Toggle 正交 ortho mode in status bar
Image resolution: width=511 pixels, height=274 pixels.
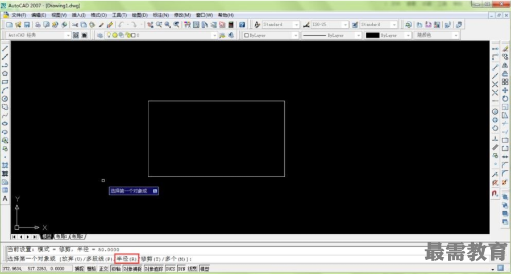(x=103, y=269)
